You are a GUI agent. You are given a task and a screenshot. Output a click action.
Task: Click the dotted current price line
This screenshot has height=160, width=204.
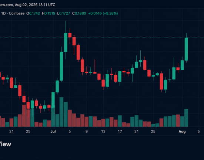pyautogui.click(x=102, y=38)
